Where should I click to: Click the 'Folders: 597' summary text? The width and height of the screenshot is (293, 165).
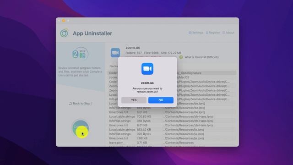(x=134, y=53)
